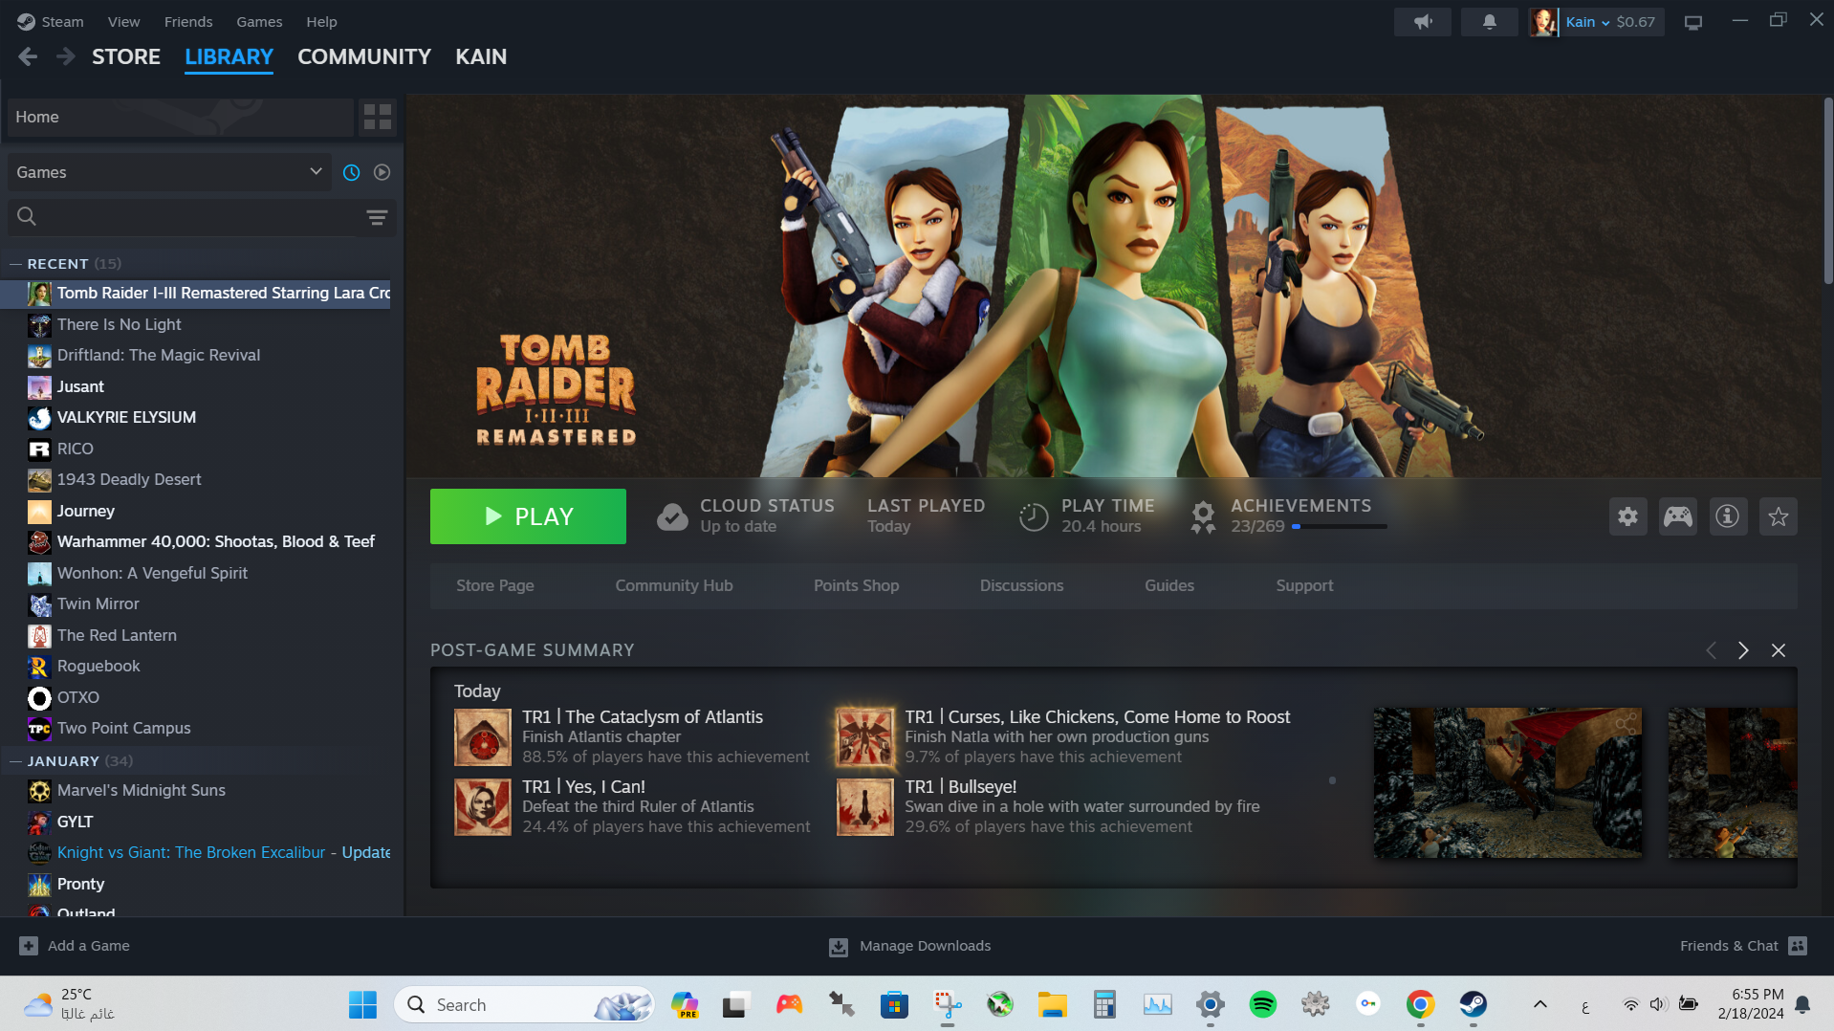Select Journey in the game list

coord(85,511)
